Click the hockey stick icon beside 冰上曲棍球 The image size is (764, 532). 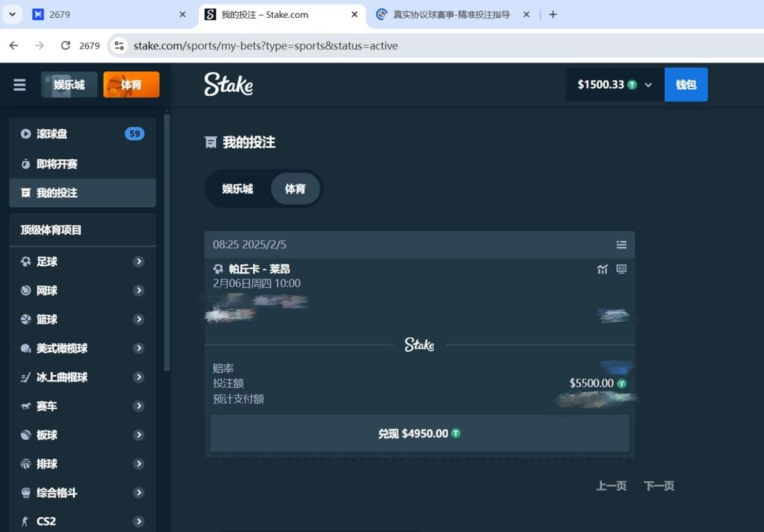(x=25, y=377)
